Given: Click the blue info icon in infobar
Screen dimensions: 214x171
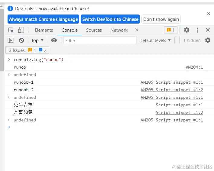Looking at the screenshot, I should [10, 8].
